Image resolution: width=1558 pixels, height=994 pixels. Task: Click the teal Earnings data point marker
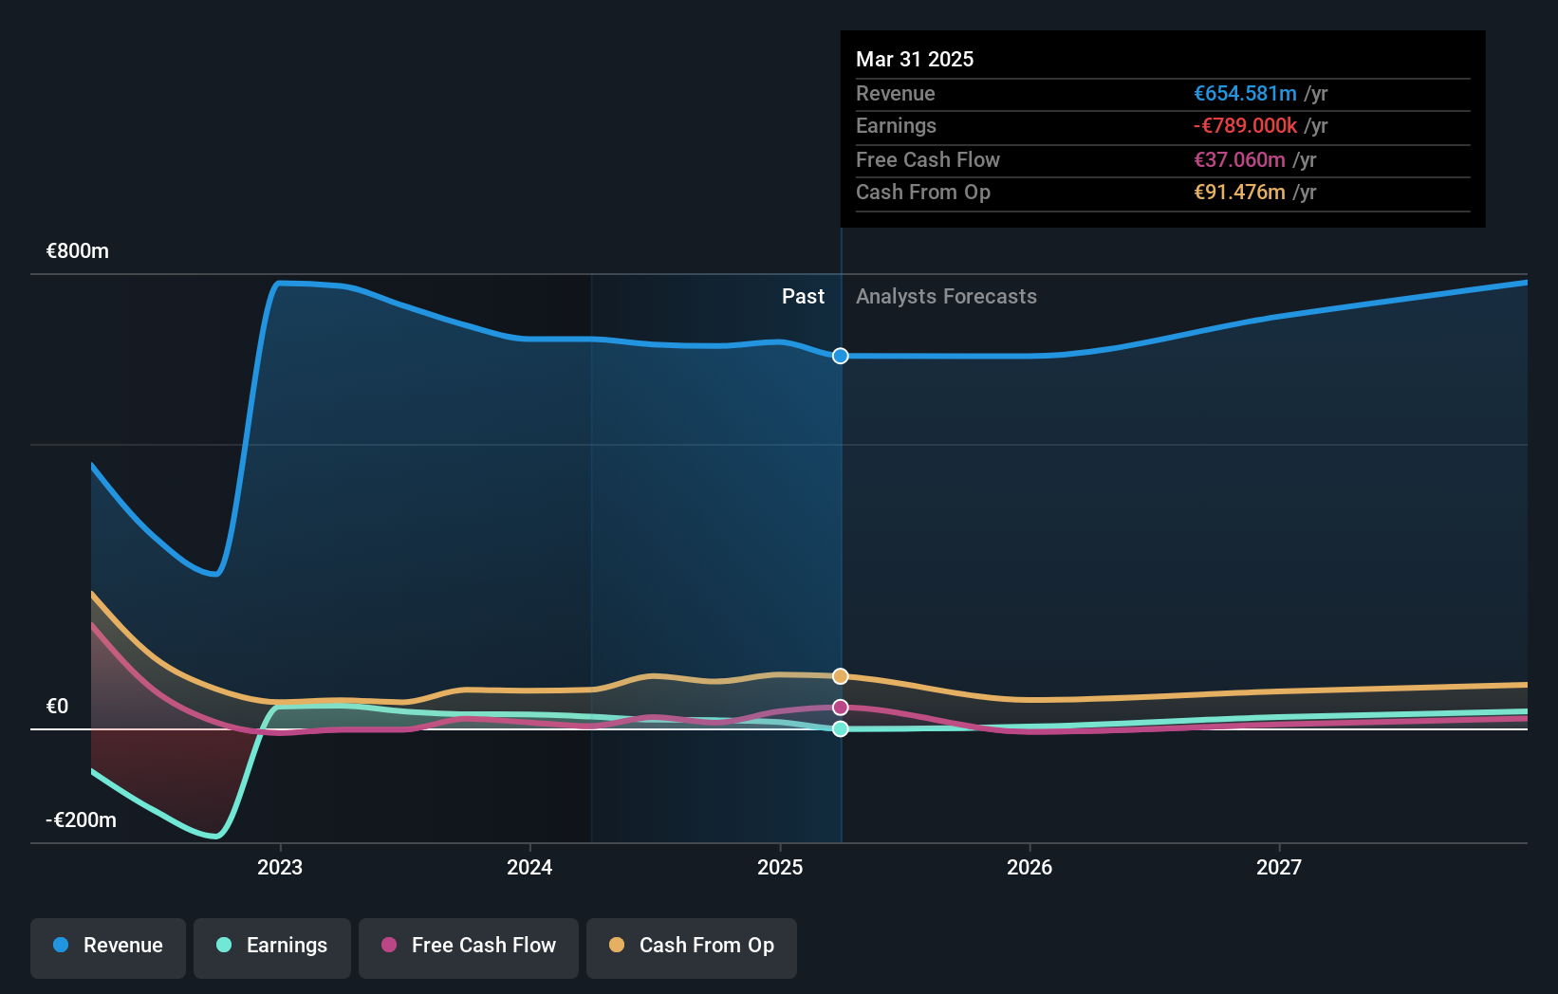[841, 728]
